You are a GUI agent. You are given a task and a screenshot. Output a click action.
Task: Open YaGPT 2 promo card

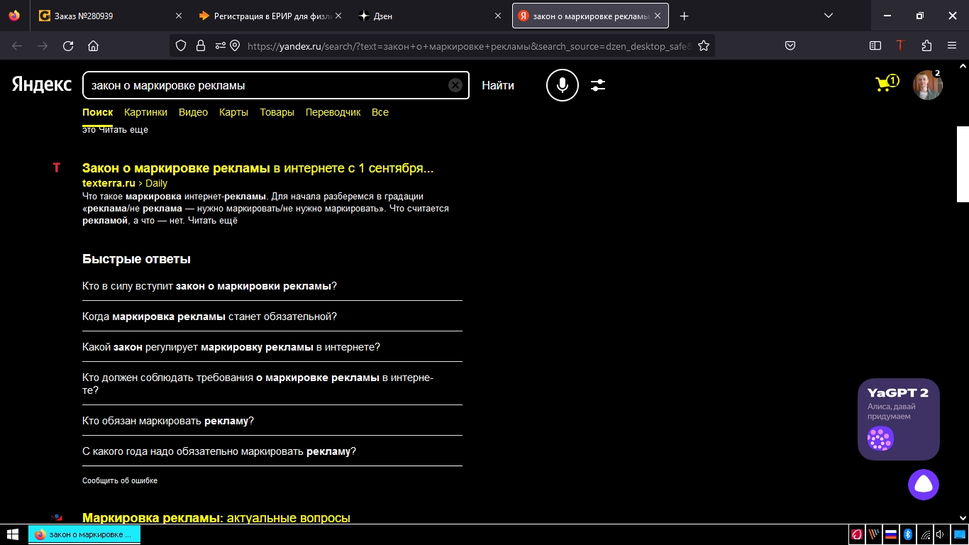[x=899, y=419]
